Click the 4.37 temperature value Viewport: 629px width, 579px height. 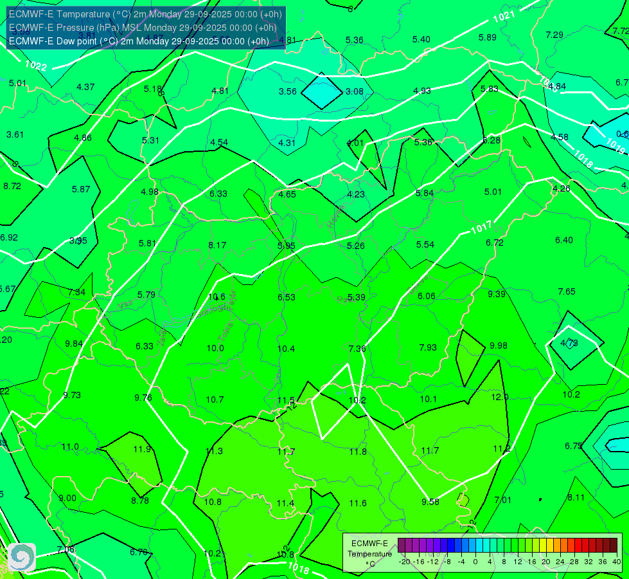(85, 87)
